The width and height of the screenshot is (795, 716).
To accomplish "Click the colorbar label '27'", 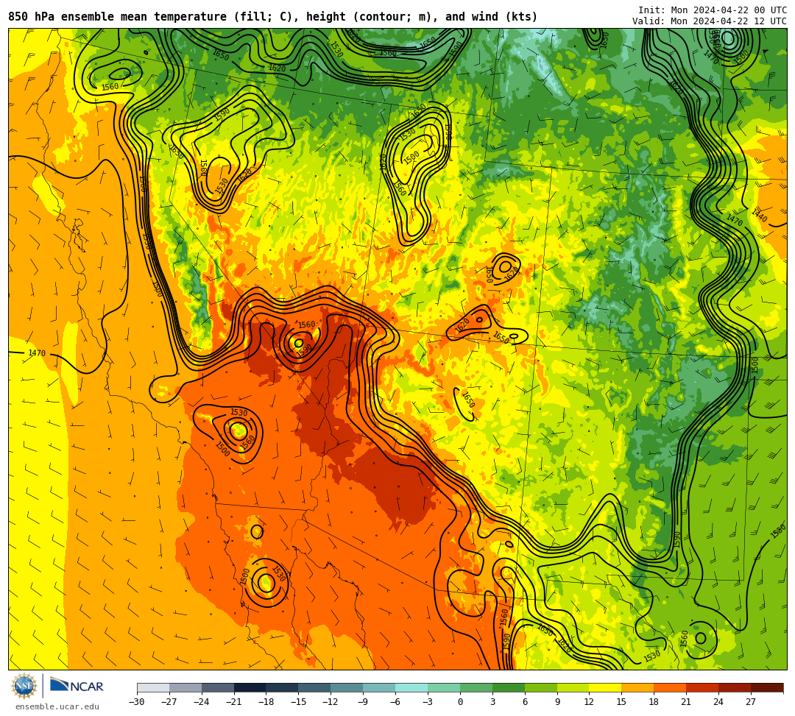I will (x=751, y=702).
